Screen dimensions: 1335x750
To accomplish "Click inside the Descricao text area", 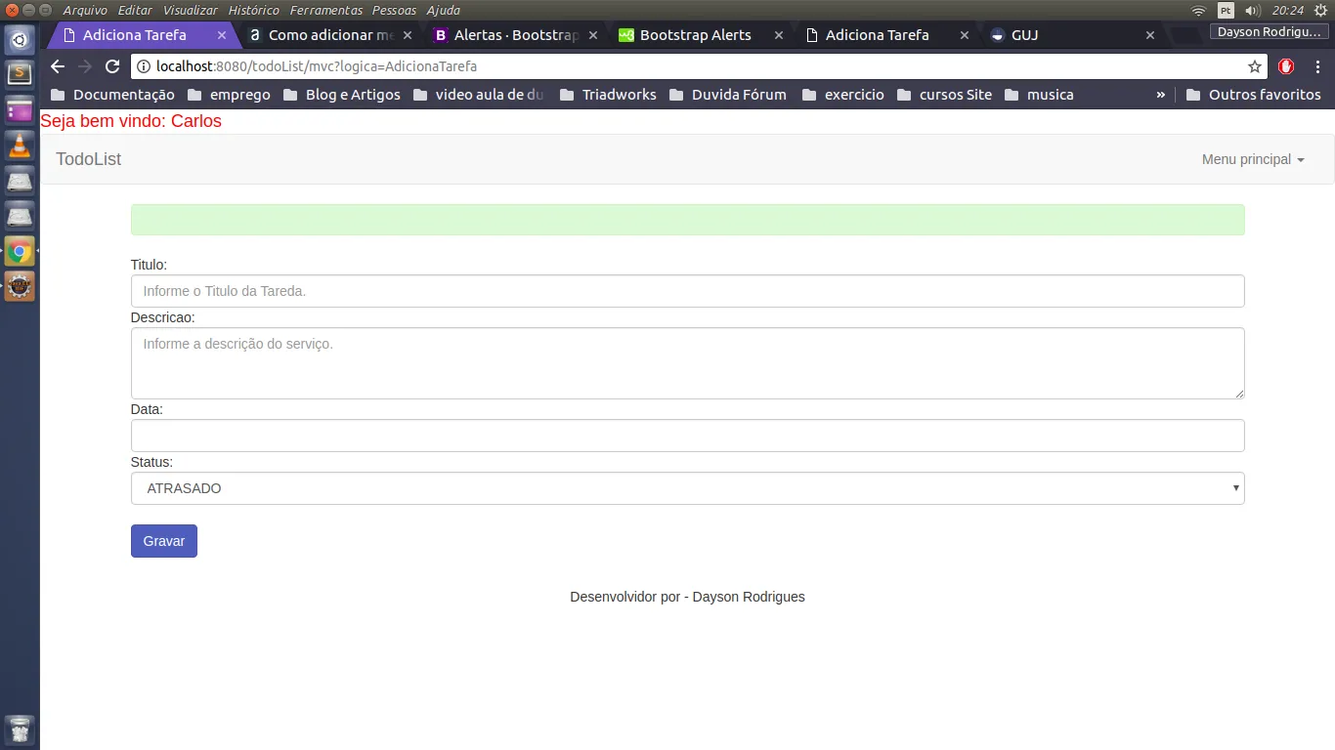I will [x=687, y=362].
